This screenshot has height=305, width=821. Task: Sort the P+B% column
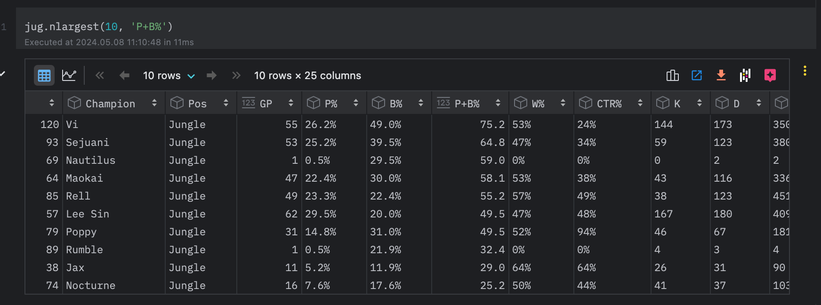tap(498, 103)
